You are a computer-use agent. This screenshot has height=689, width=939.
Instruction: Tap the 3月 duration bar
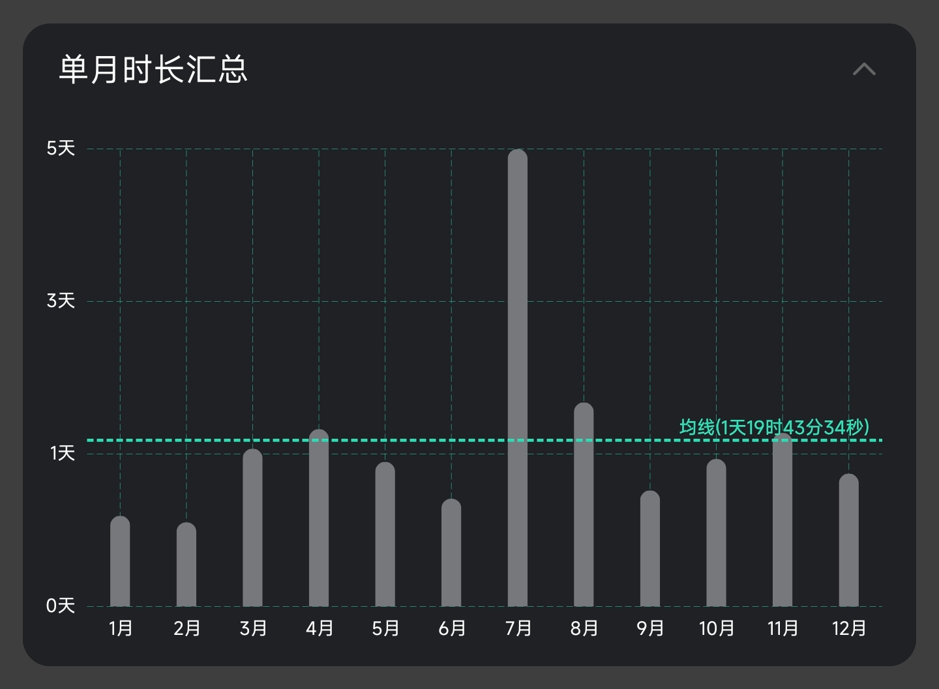(252, 528)
